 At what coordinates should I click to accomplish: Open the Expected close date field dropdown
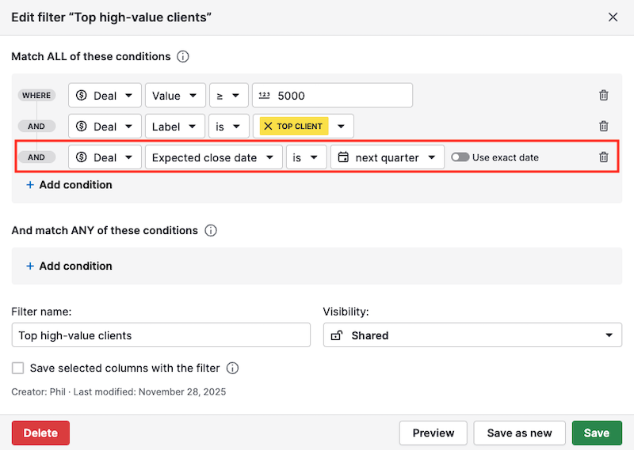(x=213, y=157)
